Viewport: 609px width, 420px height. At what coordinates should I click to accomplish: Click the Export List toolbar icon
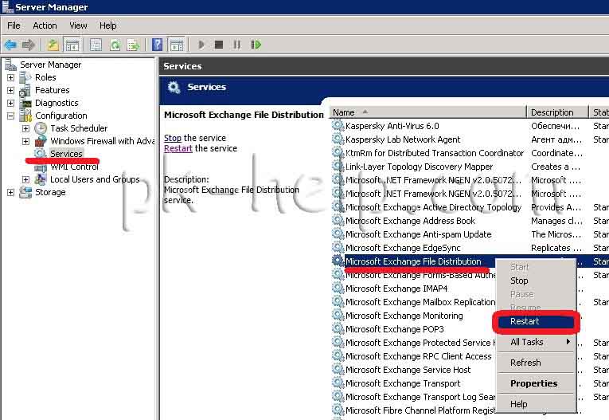[133, 45]
